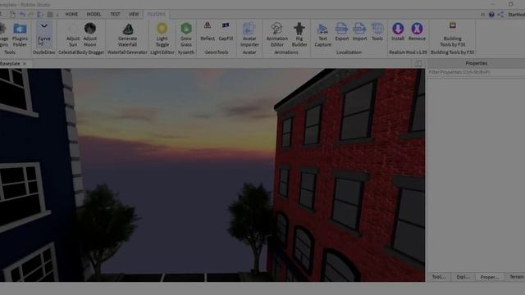Screen dimensions: 525x295
Task: Click the Stop icon in quick access toolbar
Action: [x=49, y=15]
